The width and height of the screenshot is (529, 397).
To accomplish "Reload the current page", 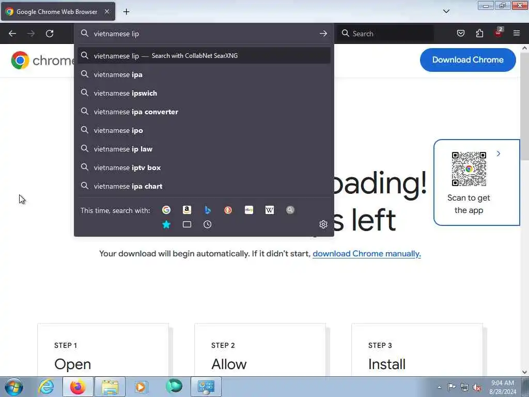I will click(x=50, y=34).
